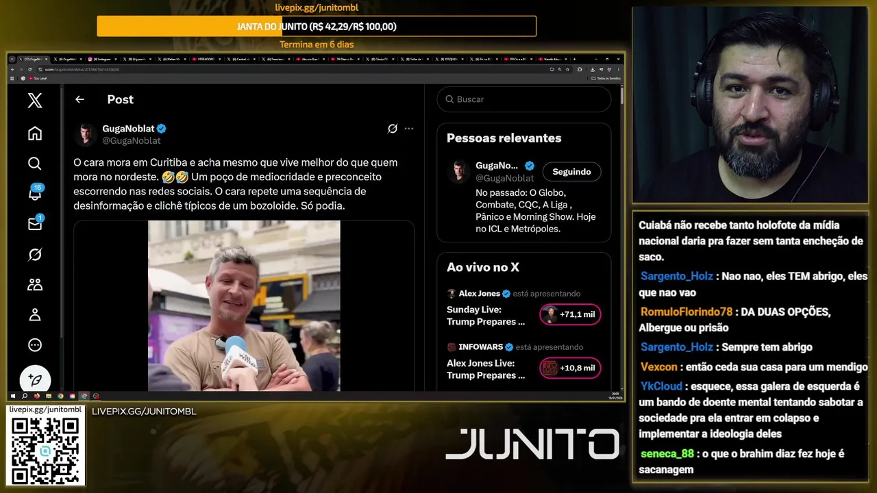Bookmark the page with the star icon
The image size is (877, 493).
[x=568, y=69]
